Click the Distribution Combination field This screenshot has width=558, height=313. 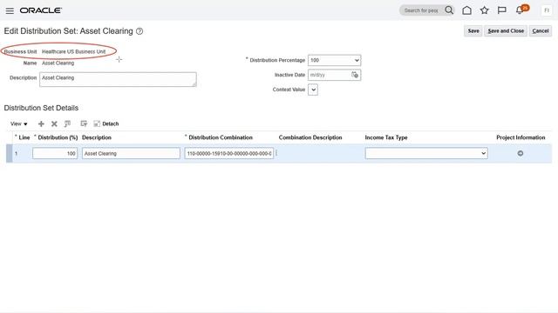coord(228,153)
